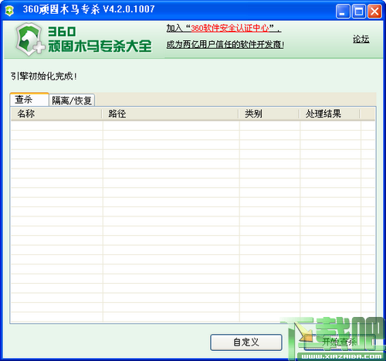Sort by the 类别 column header

point(269,114)
